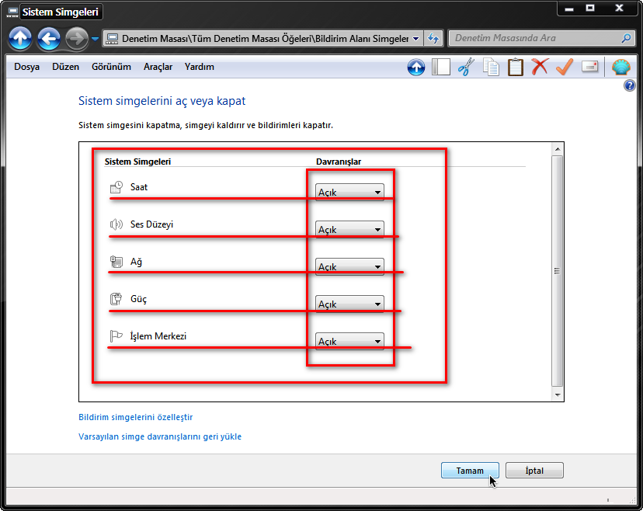
Task: Click the Properties card toolbar icon
Action: 589,67
